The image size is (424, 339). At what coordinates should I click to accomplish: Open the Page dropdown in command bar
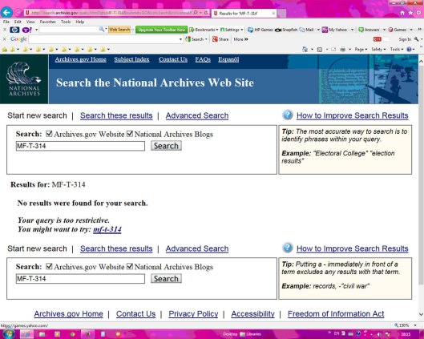click(361, 49)
